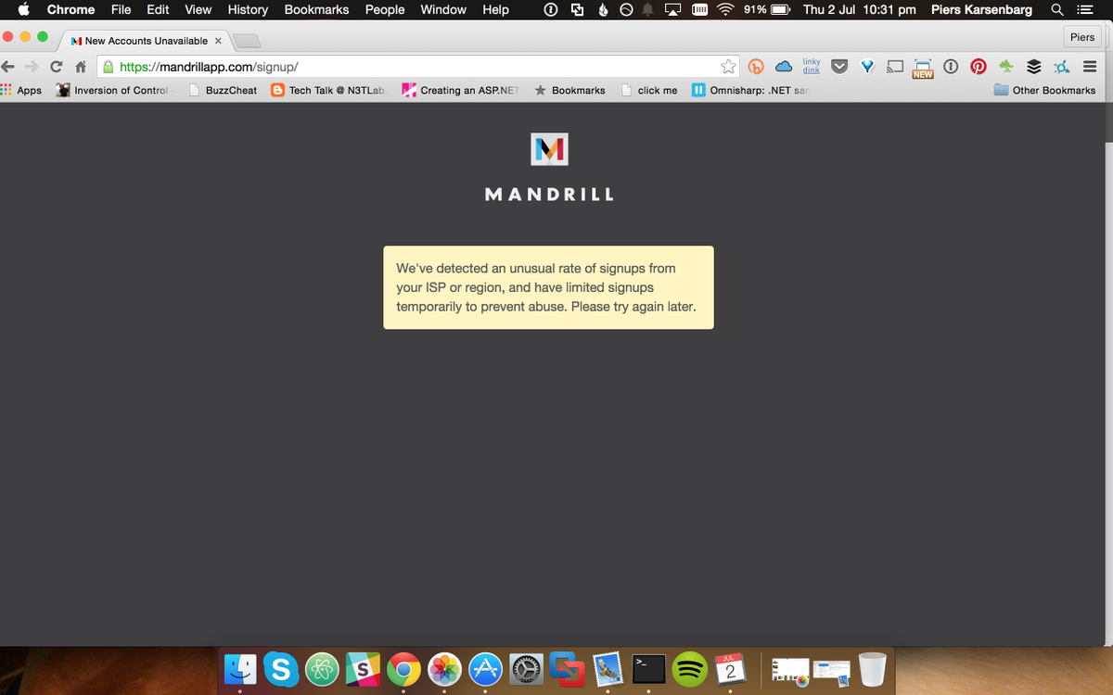Close the New Accounts Unavailable tab
The width and height of the screenshot is (1113, 695).
click(x=218, y=41)
